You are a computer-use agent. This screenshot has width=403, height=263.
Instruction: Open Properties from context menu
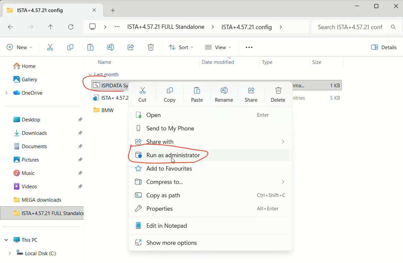pyautogui.click(x=210, y=208)
